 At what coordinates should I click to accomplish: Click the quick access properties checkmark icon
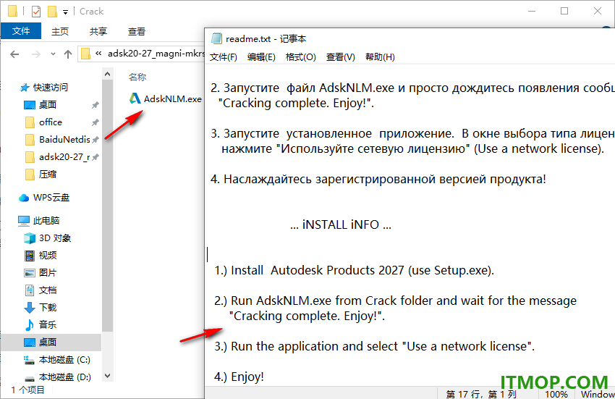(36, 12)
